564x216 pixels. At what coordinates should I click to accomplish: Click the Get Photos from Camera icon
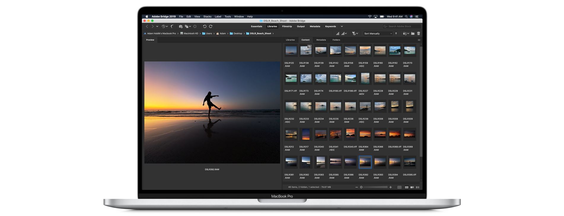pos(181,27)
